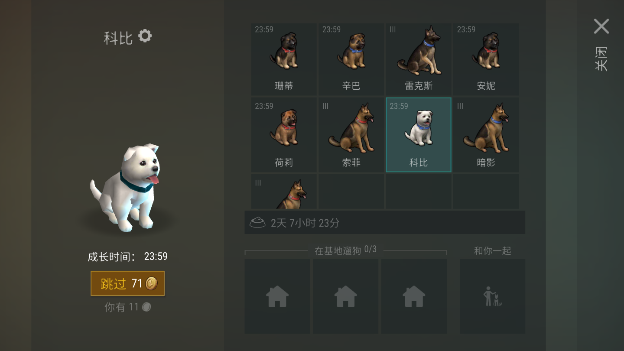Screen dimensions: 624x351
Task: Click the dog food bowl icon
Action: pos(257,223)
